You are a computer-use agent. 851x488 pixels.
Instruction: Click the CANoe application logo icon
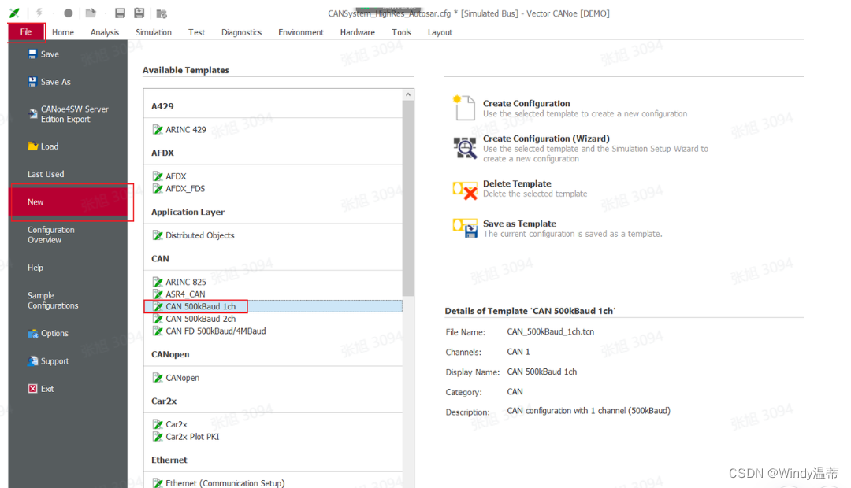(x=15, y=13)
